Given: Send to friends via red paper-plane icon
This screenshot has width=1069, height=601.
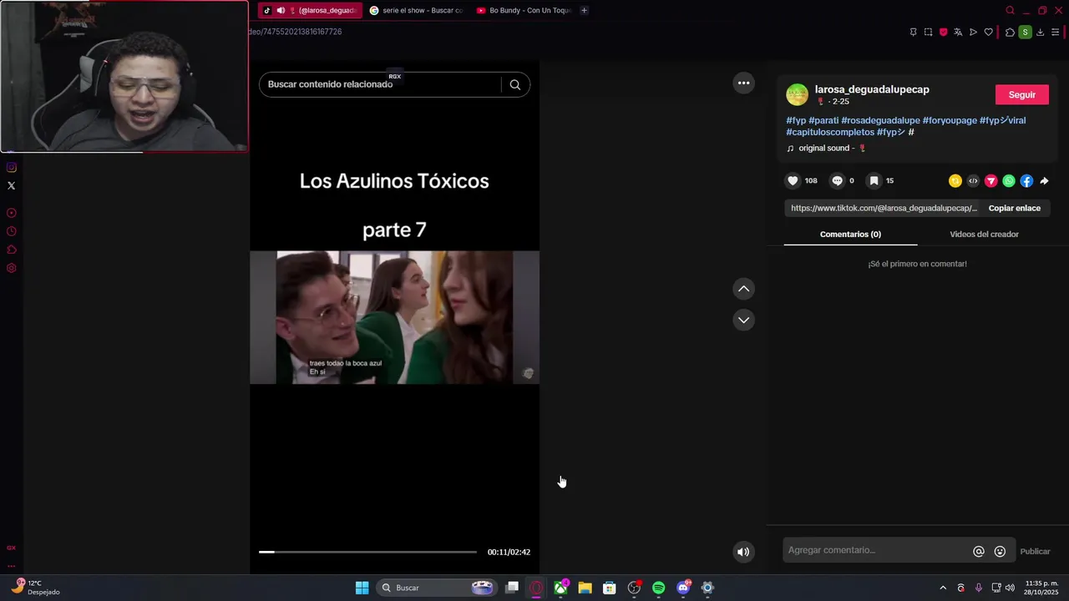Looking at the screenshot, I should coord(991,181).
